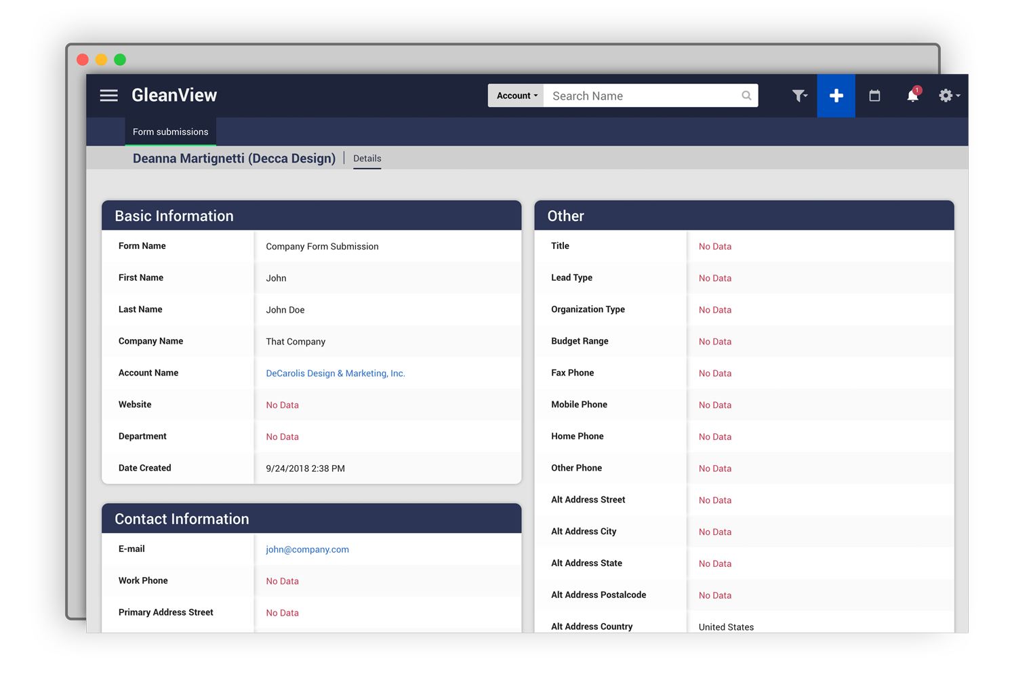The width and height of the screenshot is (1033, 676).
Task: Click the Company Form Submission value
Action: [x=322, y=246]
